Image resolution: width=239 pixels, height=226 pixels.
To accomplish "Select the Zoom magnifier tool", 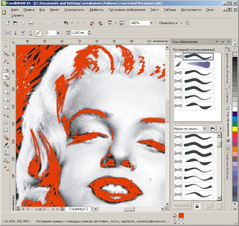I will 6,68.
